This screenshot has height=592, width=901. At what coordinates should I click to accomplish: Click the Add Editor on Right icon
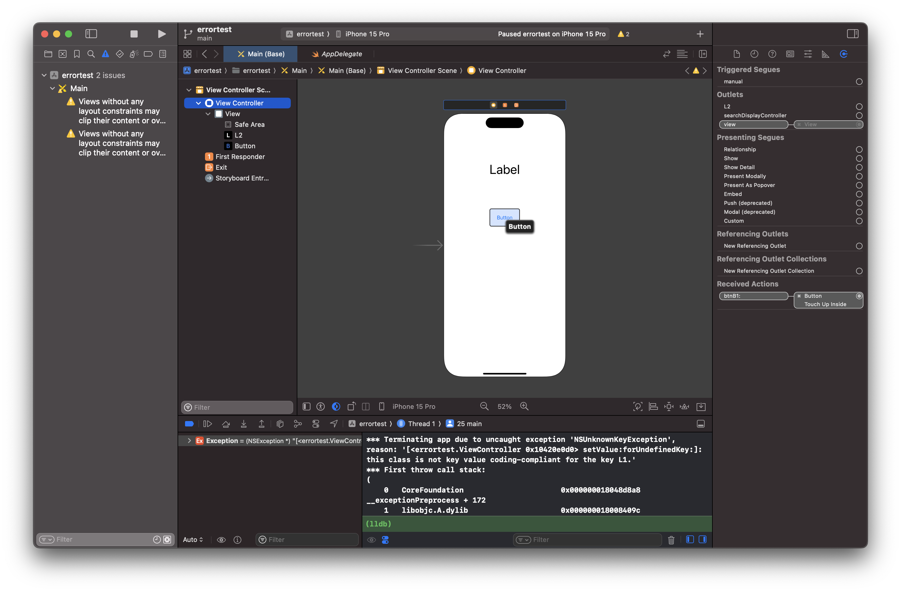pos(703,54)
